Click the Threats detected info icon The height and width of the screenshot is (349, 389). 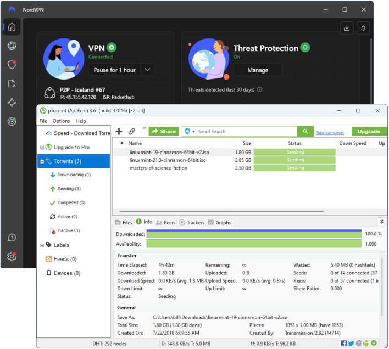[259, 89]
